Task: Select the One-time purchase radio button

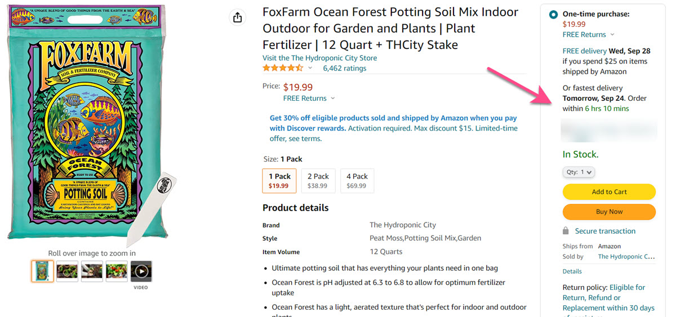Action: pyautogui.click(x=553, y=15)
